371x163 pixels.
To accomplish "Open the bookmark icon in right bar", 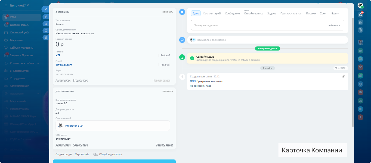I will point(360,109).
